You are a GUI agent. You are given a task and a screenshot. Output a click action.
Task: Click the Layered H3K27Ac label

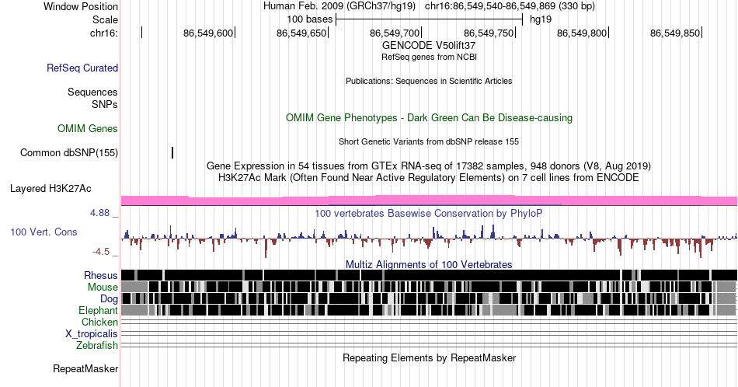click(x=50, y=188)
